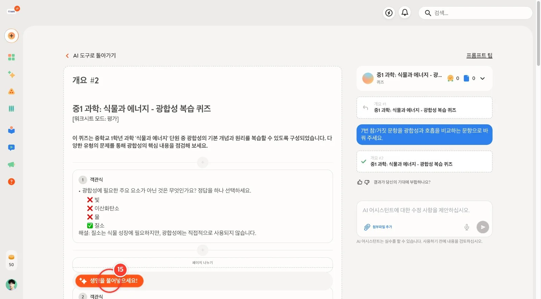
Task: Click the page break divider label
Action: 203,263
